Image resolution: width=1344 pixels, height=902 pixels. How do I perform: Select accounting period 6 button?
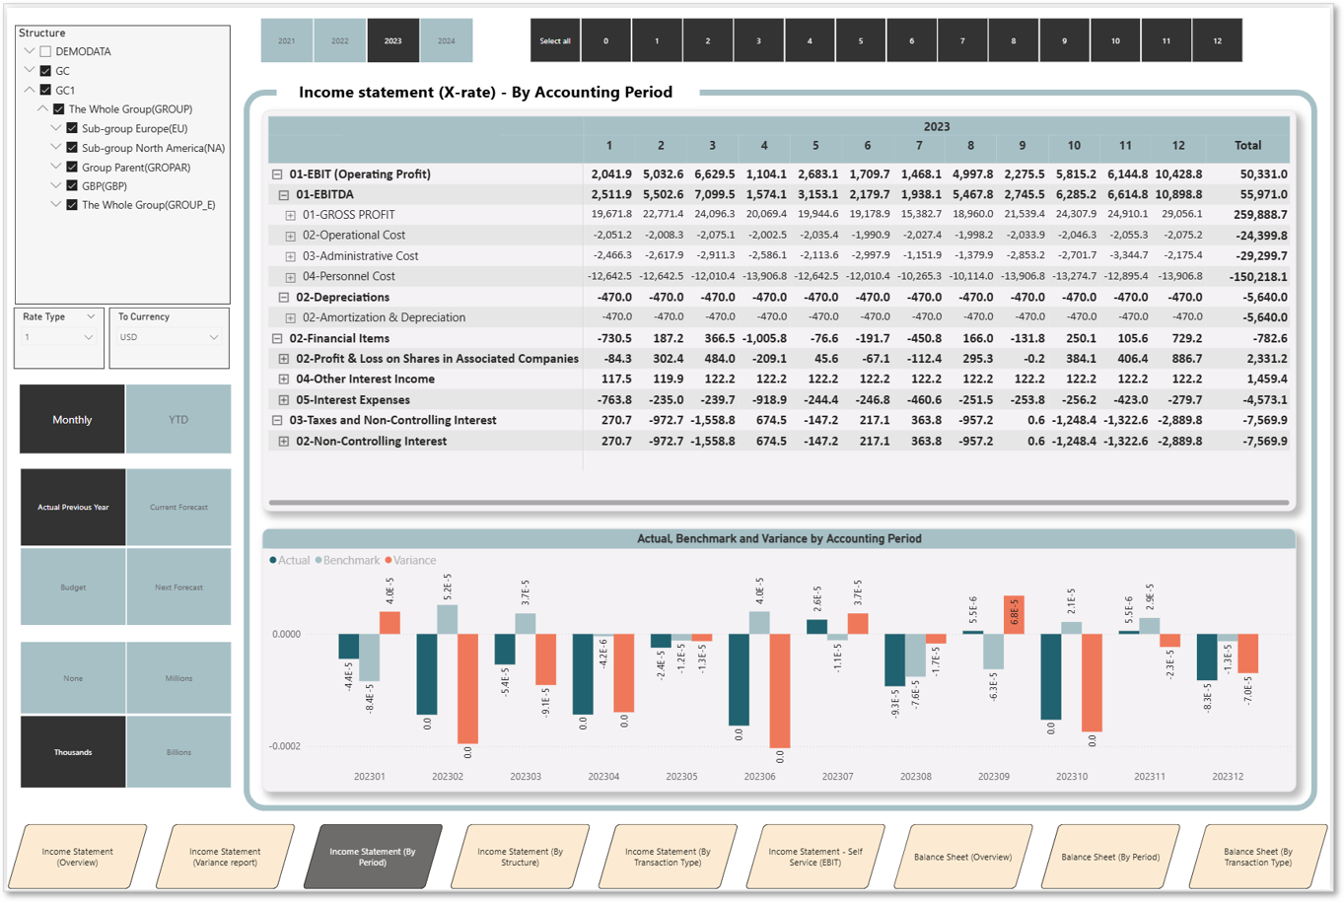(911, 40)
